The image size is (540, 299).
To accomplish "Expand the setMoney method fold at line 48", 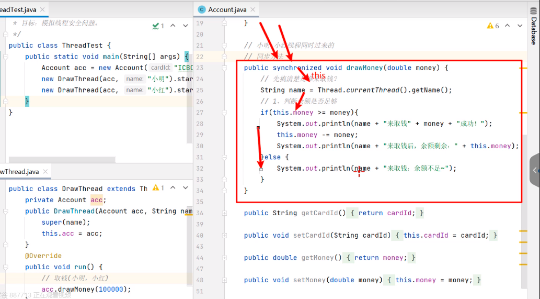I will [x=225, y=280].
